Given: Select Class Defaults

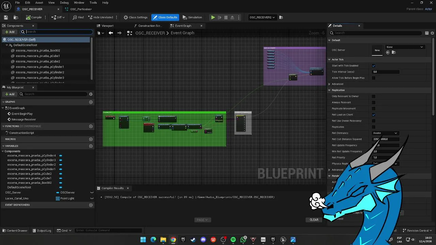Looking at the screenshot, I should coord(165,17).
